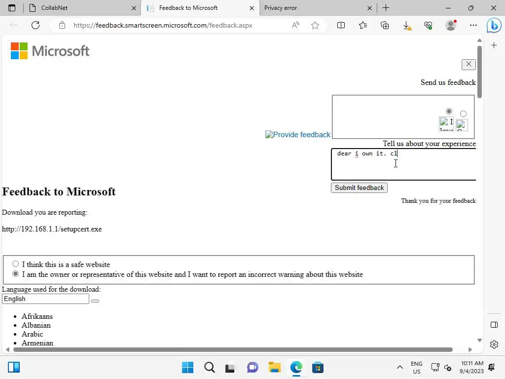Open Microsoft Store from taskbar
Viewport: 505px width, 379px height.
point(318,367)
